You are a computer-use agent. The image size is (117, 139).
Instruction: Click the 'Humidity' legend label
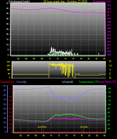pos(22,82)
